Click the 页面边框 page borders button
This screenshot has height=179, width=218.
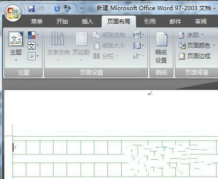[x=195, y=56]
